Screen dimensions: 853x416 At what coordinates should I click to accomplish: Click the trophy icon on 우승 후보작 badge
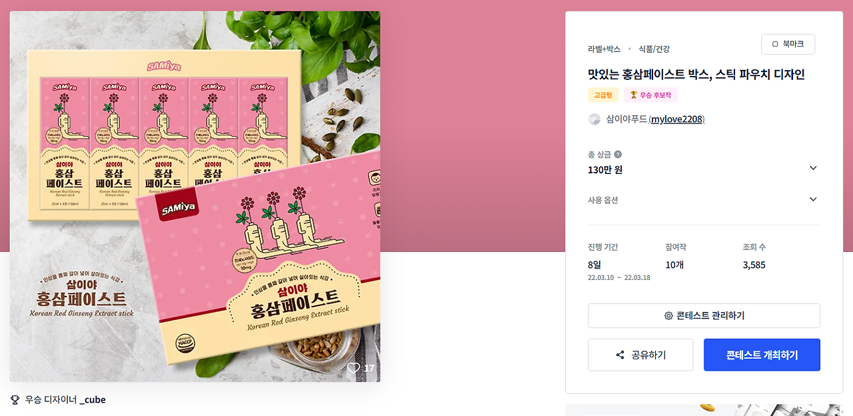[634, 95]
